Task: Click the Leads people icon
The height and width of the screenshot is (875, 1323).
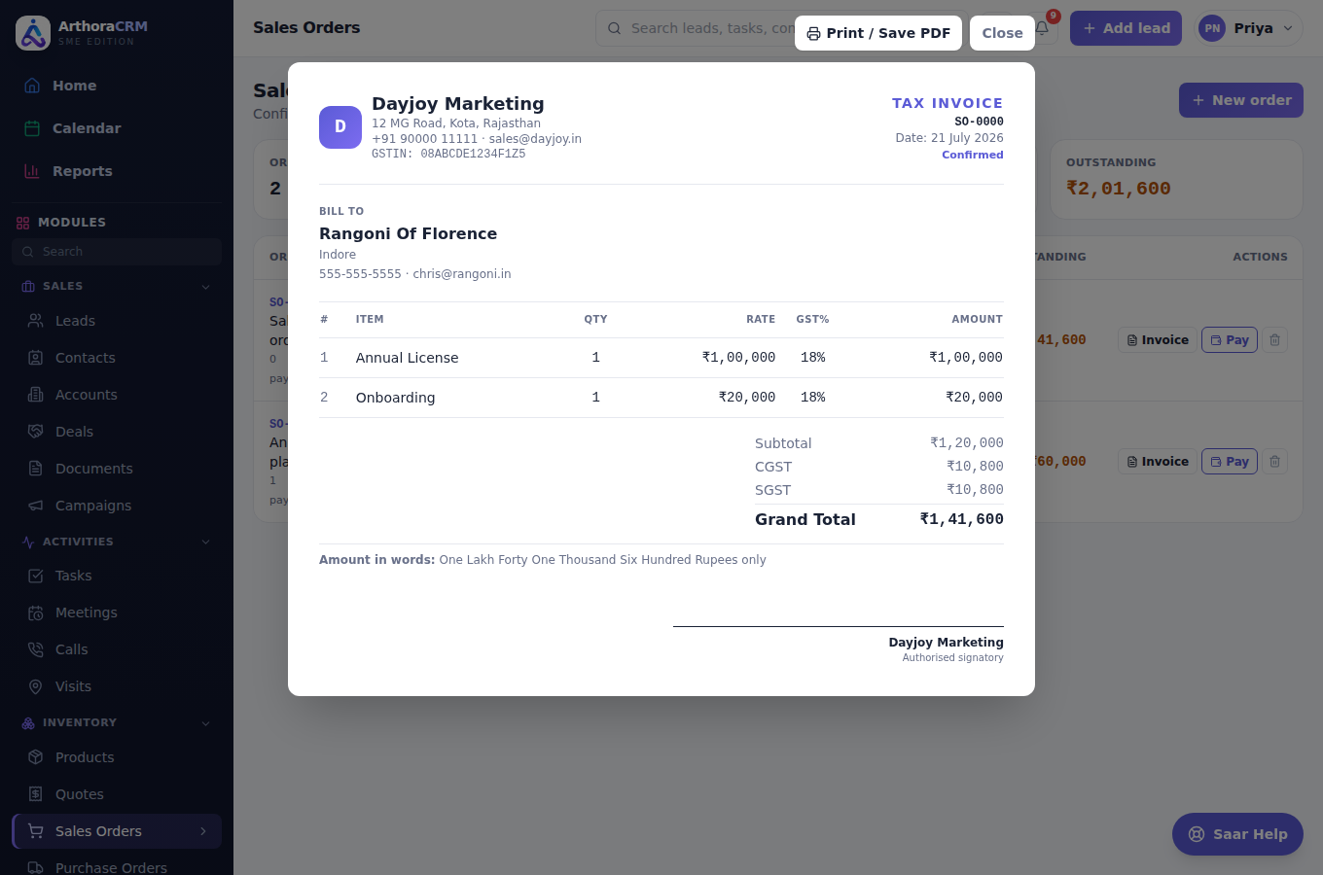Action: 36,321
